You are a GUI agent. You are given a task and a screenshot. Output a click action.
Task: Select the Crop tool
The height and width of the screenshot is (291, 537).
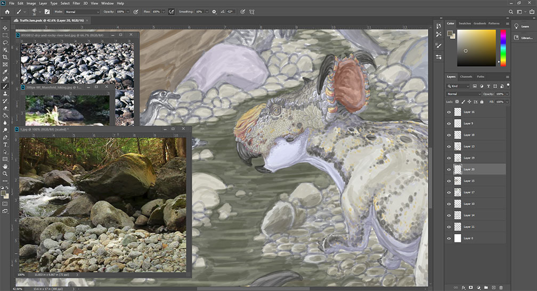5,56
